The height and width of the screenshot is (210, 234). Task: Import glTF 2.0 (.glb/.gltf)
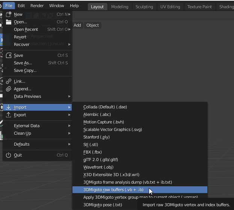click(x=140, y=160)
